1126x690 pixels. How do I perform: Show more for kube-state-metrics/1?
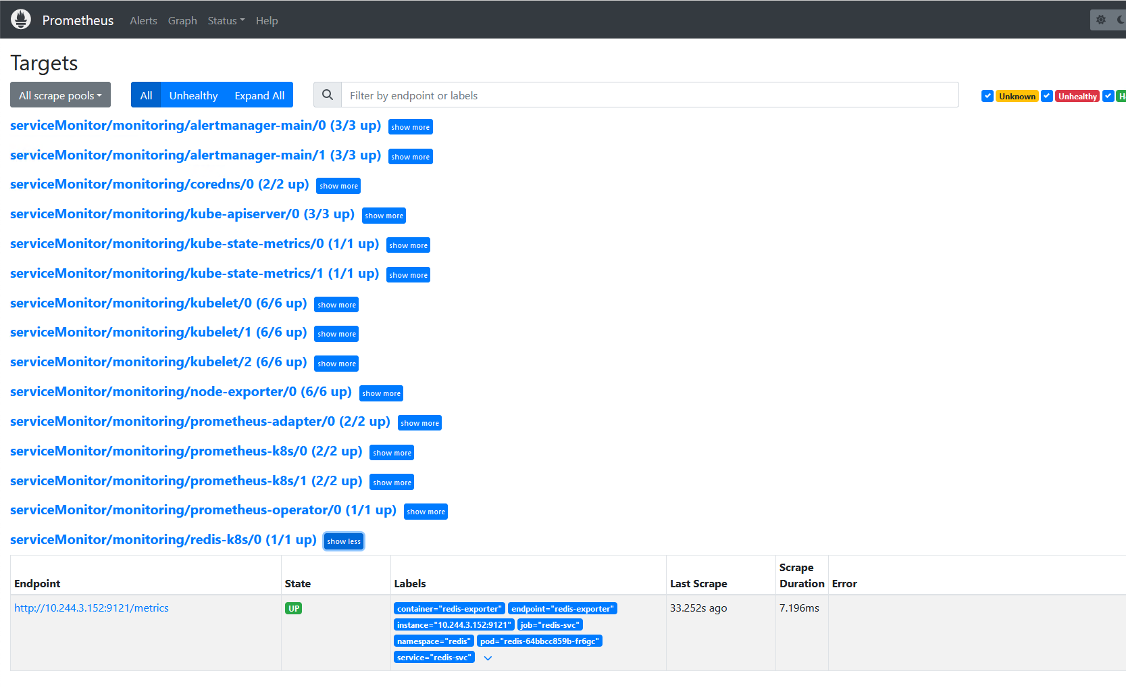[408, 275]
